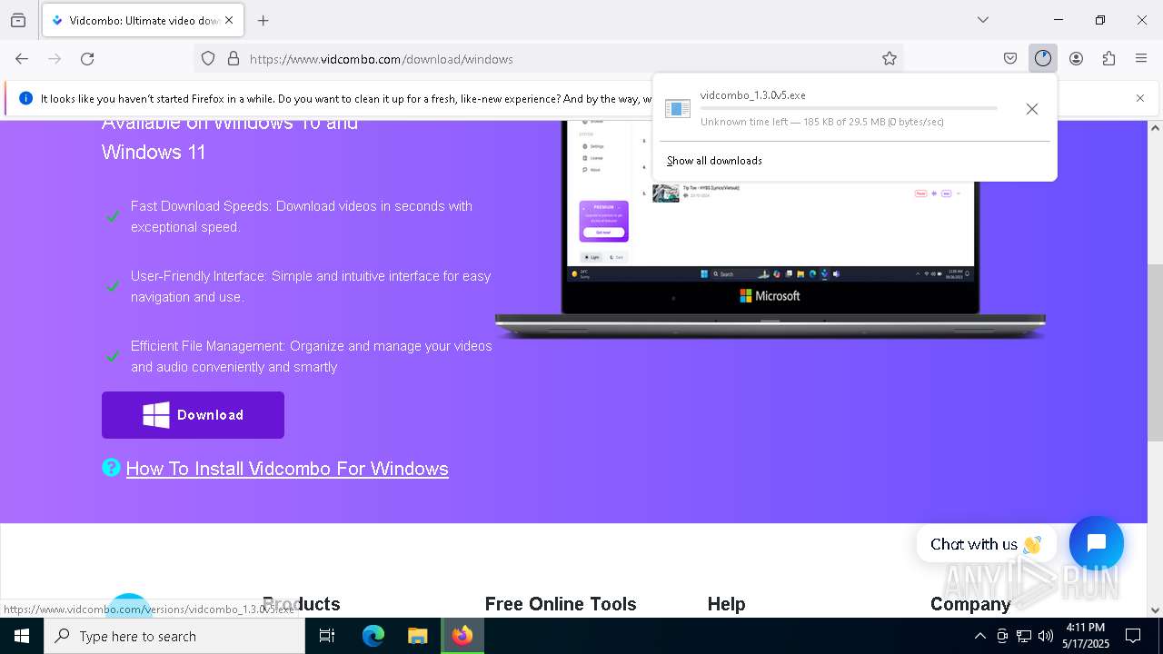1163x654 pixels.
Task: Click the Firefox taskbar icon
Action: 462,636
